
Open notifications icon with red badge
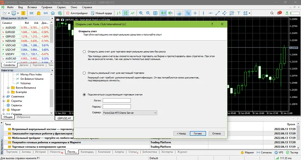click(x=279, y=13)
